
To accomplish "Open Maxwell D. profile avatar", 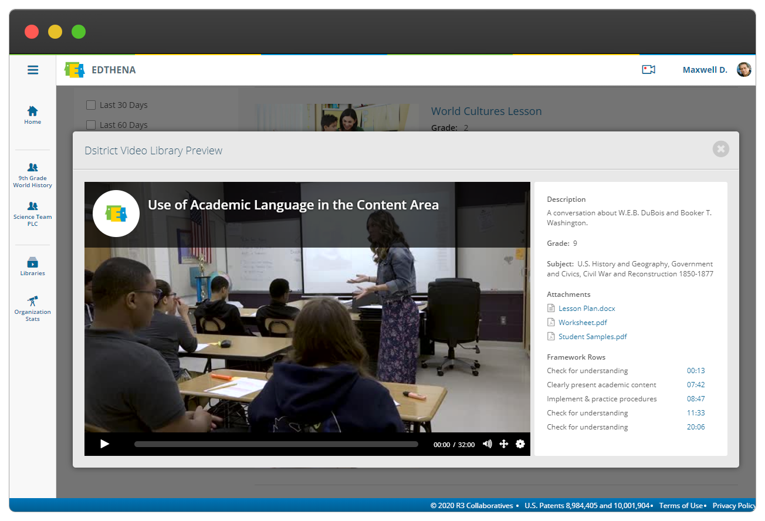I will (744, 69).
